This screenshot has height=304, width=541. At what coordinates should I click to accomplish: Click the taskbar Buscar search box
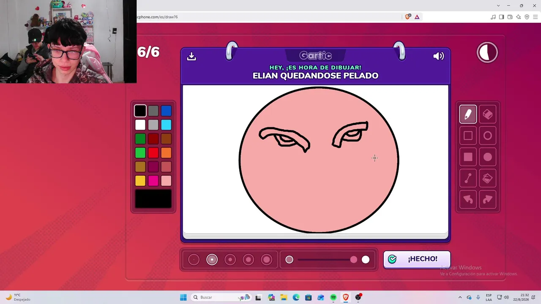[x=221, y=297]
